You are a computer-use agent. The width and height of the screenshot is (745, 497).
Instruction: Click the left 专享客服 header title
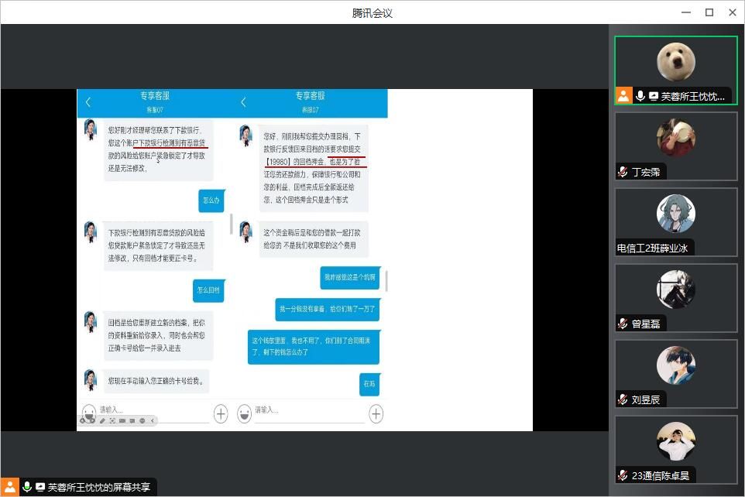coord(155,96)
